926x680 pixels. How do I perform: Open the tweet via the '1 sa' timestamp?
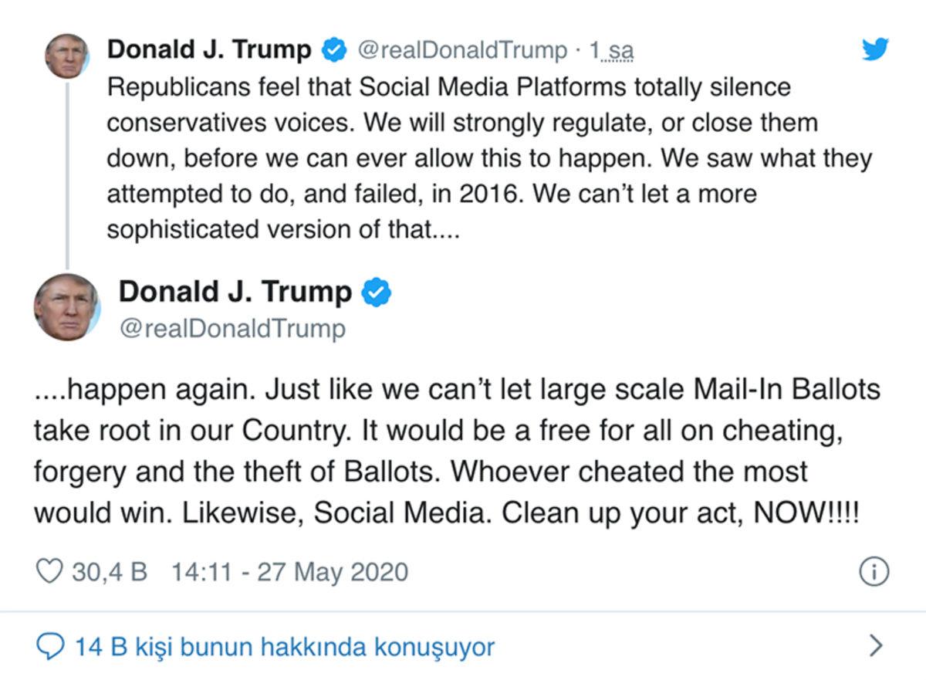[x=613, y=49]
